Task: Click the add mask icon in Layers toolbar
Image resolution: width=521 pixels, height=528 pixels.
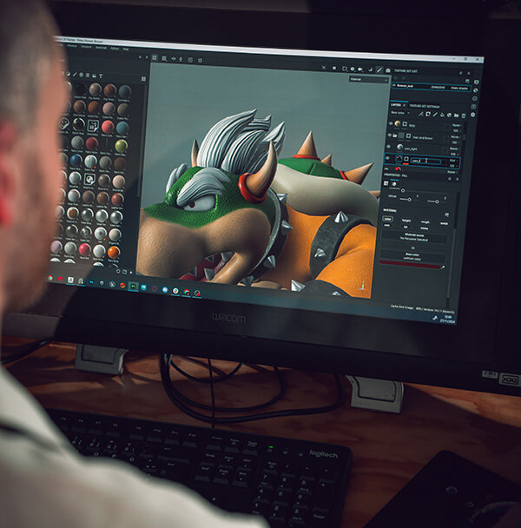Action: pyautogui.click(x=428, y=114)
